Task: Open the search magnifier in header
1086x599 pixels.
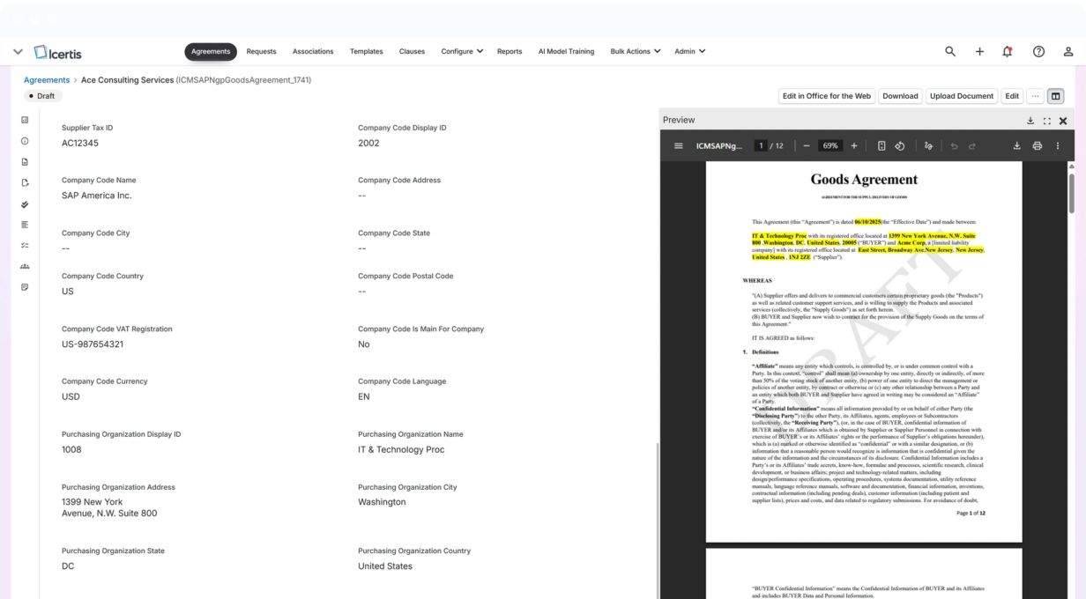Action: point(950,52)
